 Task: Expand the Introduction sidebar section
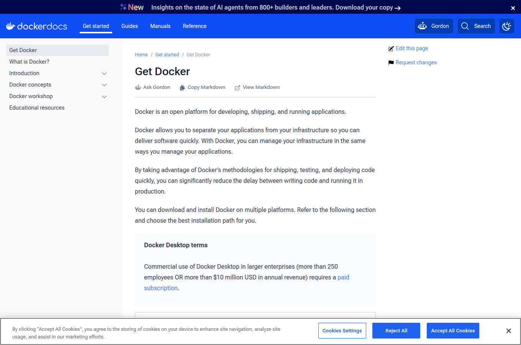point(104,74)
